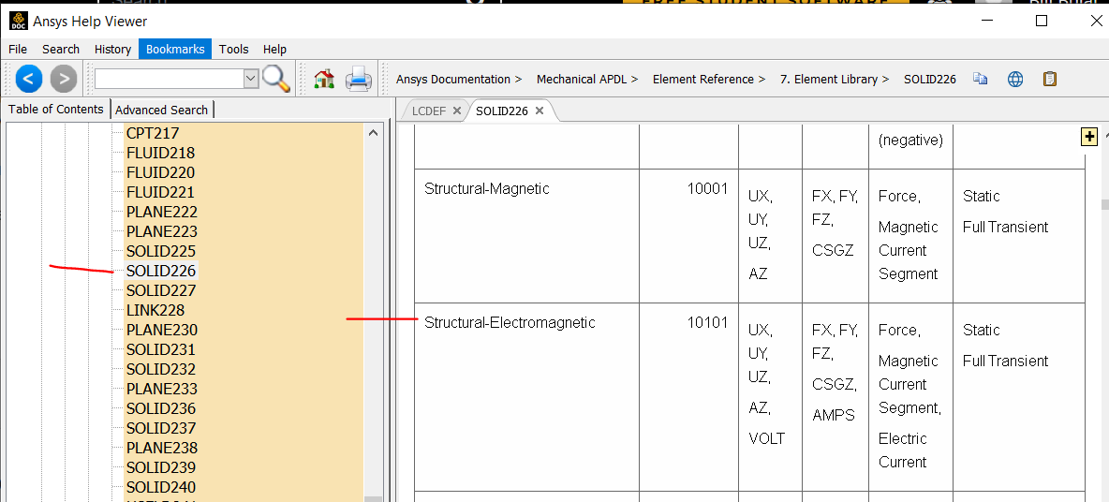This screenshot has height=502, width=1109.
Task: Select FLUID218 in the contents tree
Action: click(x=160, y=153)
